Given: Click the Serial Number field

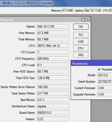Looking at the screenshot, I should pos(105,81).
